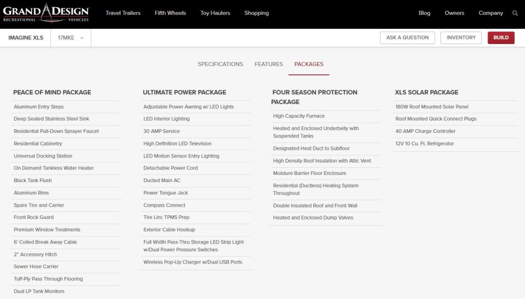This screenshot has width=525, height=299.
Task: Open the Fifth Wheels menu
Action: click(x=170, y=13)
